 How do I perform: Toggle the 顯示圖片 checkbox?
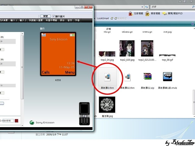coord(54,16)
